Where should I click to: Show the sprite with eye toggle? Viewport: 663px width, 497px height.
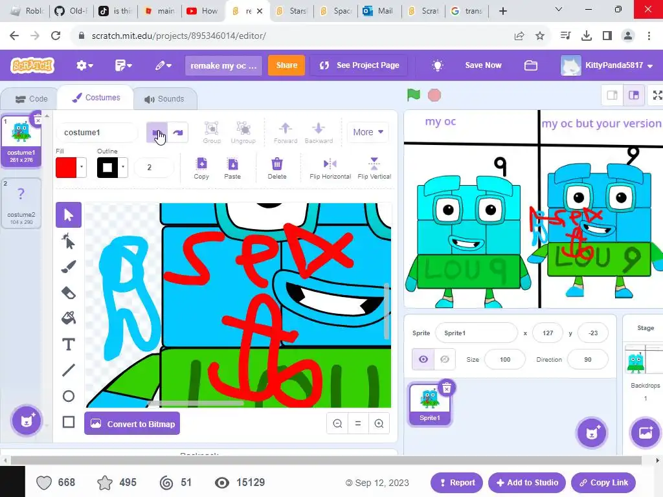pyautogui.click(x=423, y=359)
